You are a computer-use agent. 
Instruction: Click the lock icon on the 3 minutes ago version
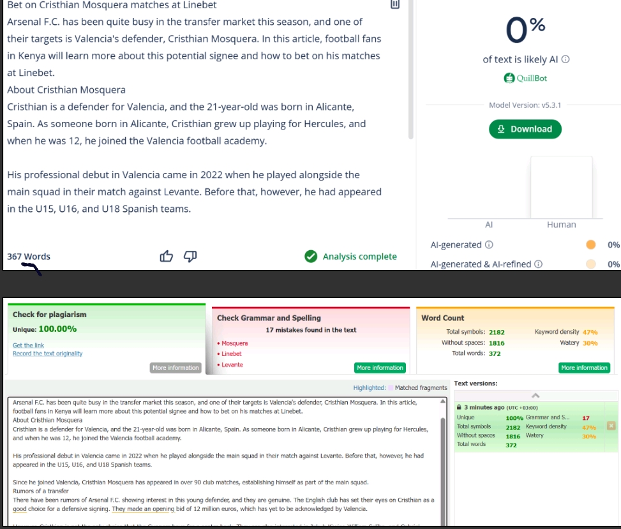pyautogui.click(x=459, y=407)
